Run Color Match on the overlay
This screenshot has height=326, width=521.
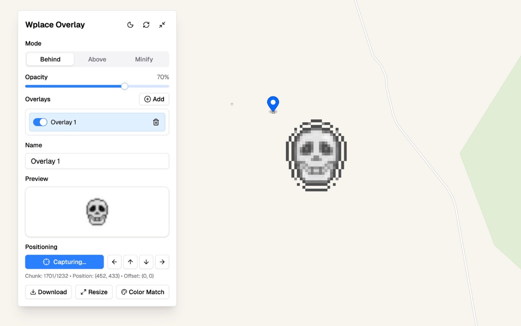click(x=142, y=292)
